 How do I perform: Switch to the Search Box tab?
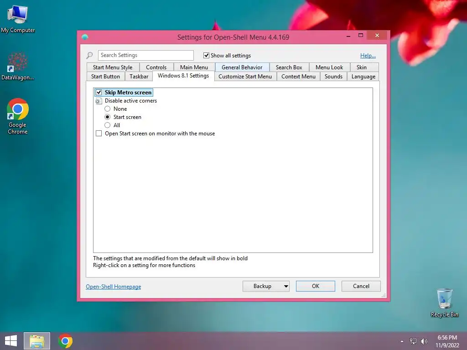point(289,67)
